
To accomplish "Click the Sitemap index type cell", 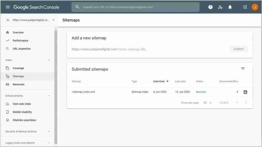I will 140,92.
